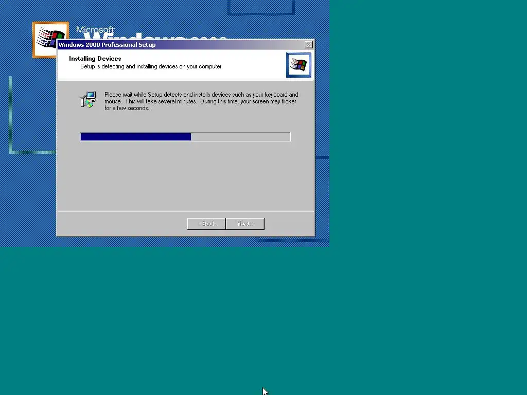Viewport: 527px width, 395px height.
Task: Click the Microsoft text on the background banner
Action: [95, 29]
